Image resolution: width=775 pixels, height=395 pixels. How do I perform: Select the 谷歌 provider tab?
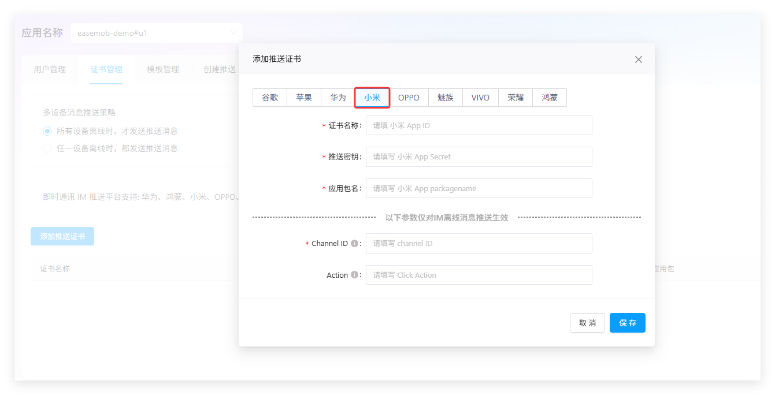point(270,98)
